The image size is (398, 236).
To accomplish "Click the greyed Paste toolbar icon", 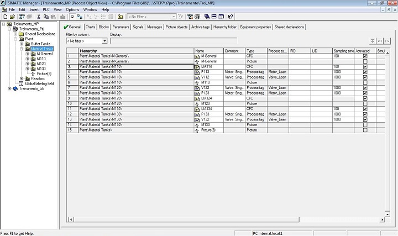I will [53, 17].
